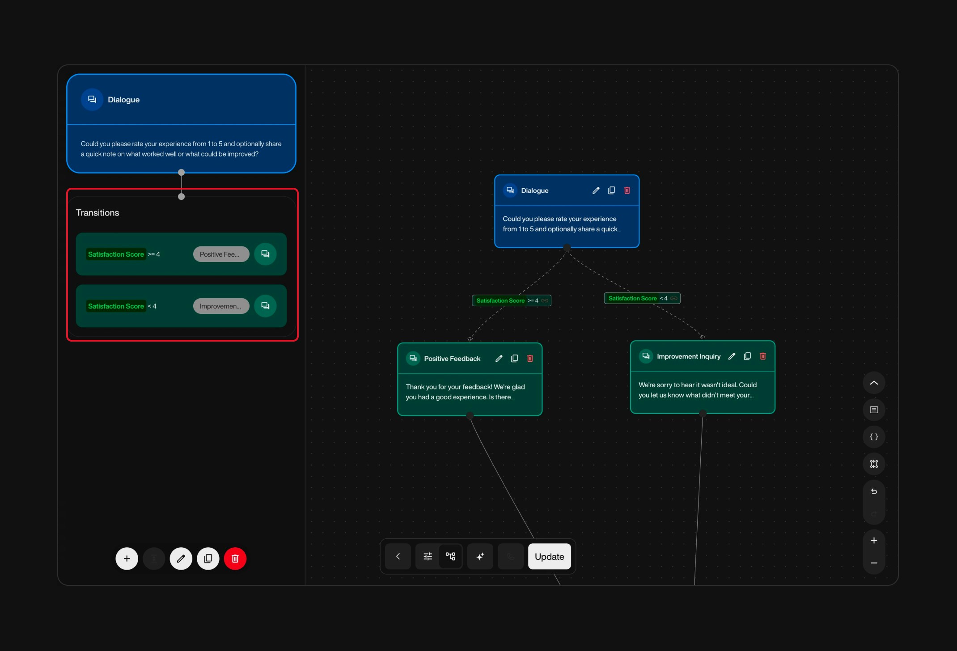Click chat bubble icon on Satisfaction Score >= 4 transition
Screen dimensions: 957x651
(265, 254)
